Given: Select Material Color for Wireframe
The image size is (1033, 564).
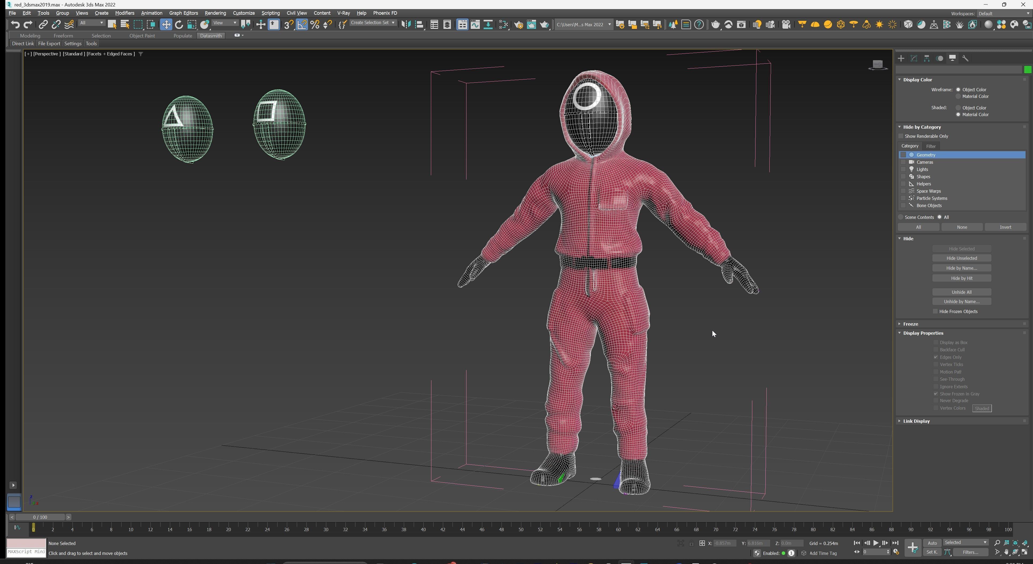Looking at the screenshot, I should [958, 97].
